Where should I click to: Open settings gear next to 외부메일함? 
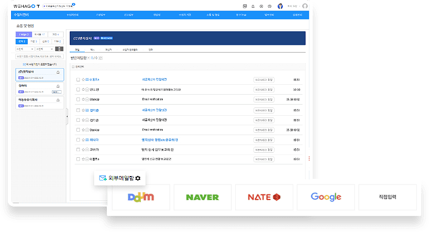(138, 178)
